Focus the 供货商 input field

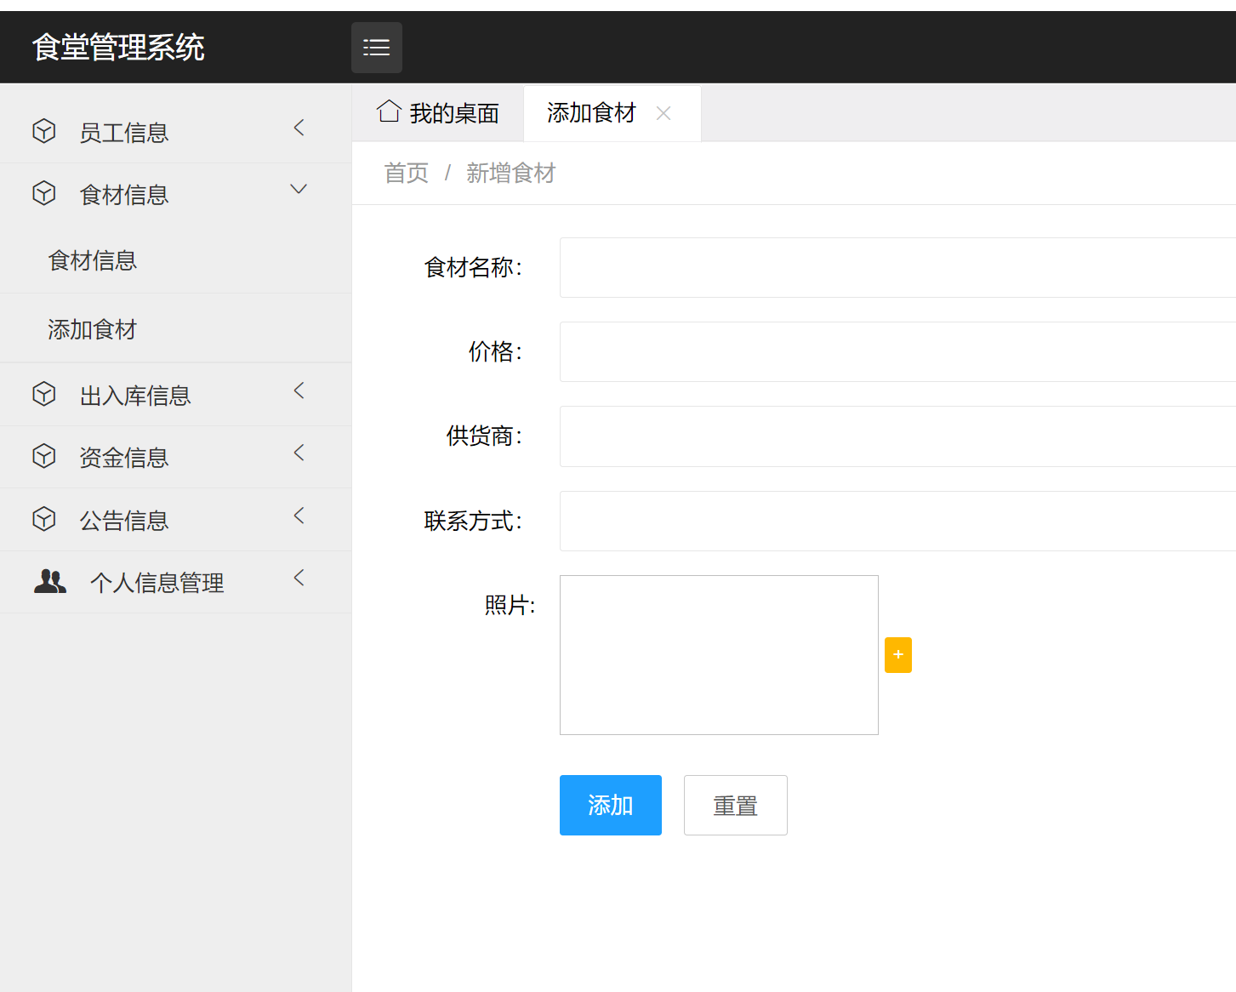point(897,436)
